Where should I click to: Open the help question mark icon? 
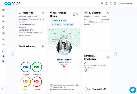107,3
